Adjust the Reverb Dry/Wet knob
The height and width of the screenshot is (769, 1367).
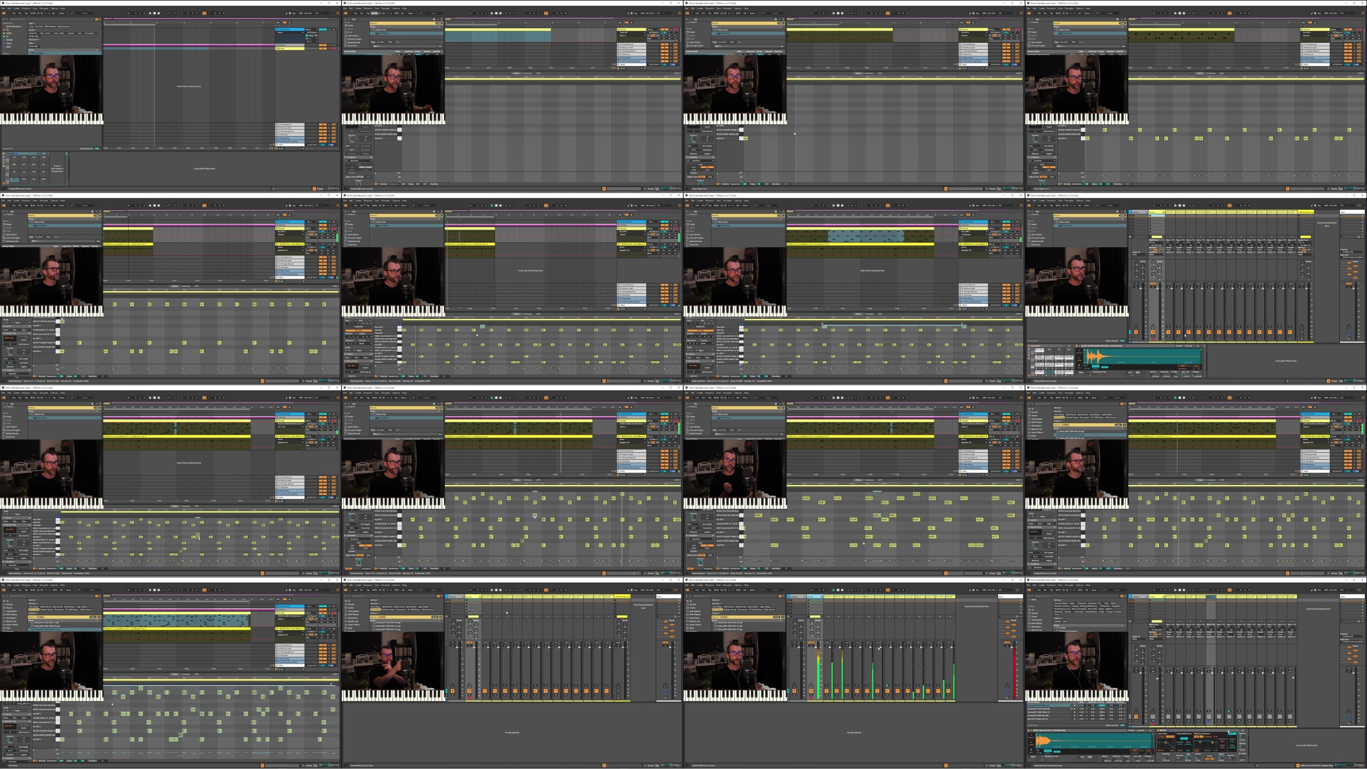click(1242, 758)
